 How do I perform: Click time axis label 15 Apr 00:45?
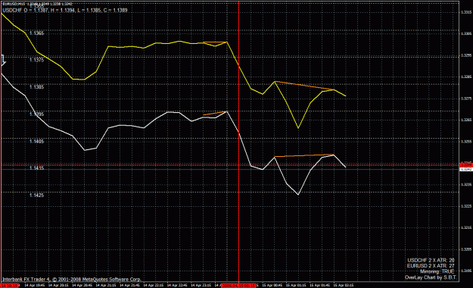(x=272, y=285)
